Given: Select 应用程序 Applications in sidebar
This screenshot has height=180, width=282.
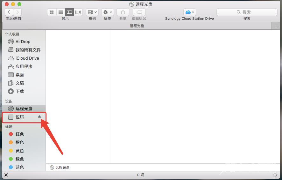Looking at the screenshot, I should [24, 66].
